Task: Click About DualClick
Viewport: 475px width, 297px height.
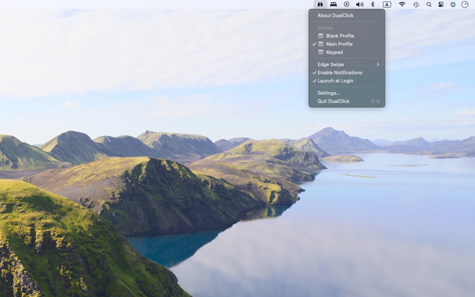Action: click(334, 15)
